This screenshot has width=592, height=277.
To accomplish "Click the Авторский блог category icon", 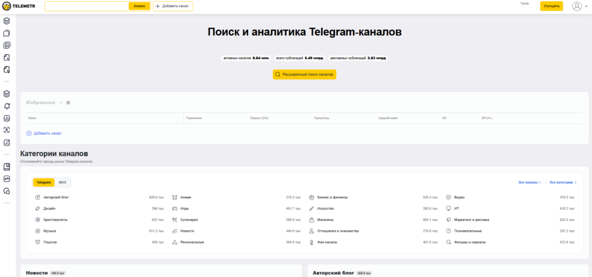I will 38,197.
